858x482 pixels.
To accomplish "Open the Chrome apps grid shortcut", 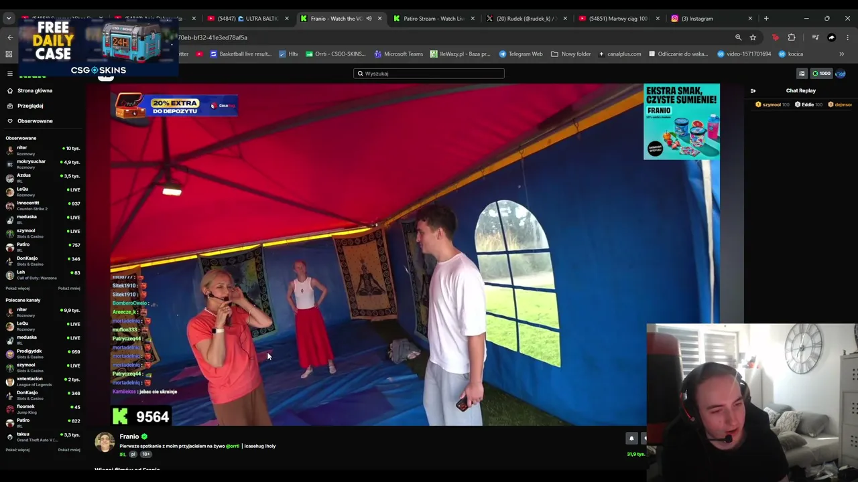I will [9, 54].
